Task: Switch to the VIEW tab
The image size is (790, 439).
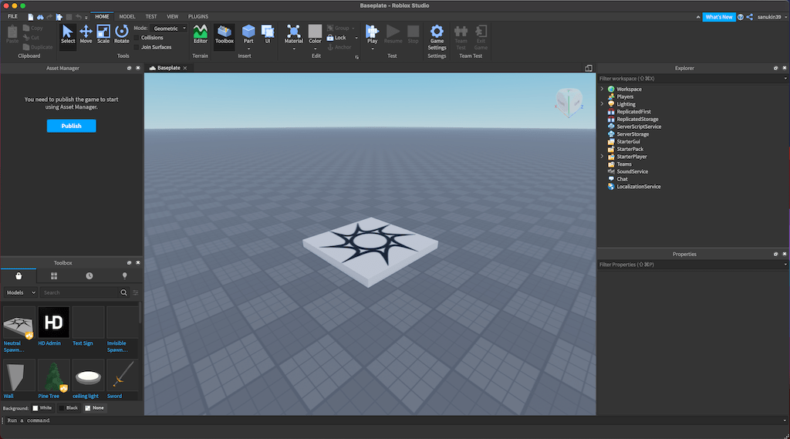Action: pyautogui.click(x=172, y=17)
